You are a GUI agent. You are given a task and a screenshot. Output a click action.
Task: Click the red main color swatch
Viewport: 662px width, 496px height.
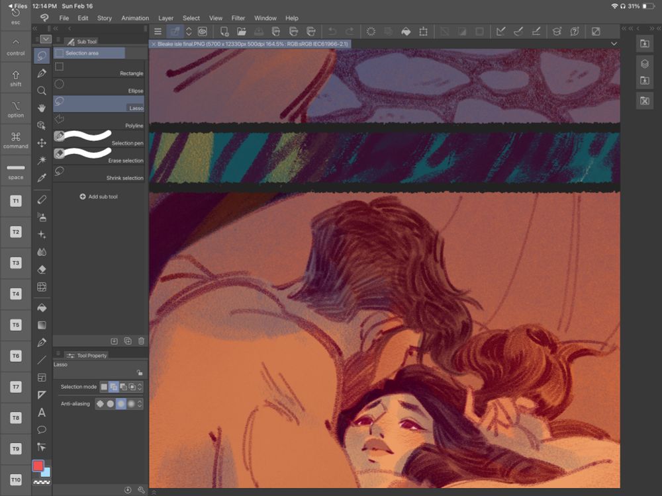pos(38,466)
